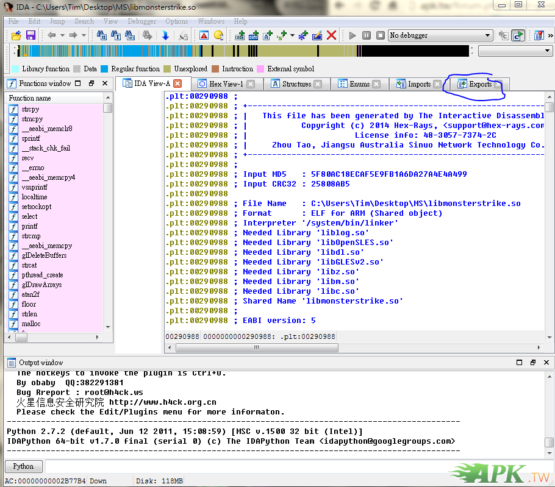Click the Regular function blue color swatch
The width and height of the screenshot is (555, 487).
point(104,69)
